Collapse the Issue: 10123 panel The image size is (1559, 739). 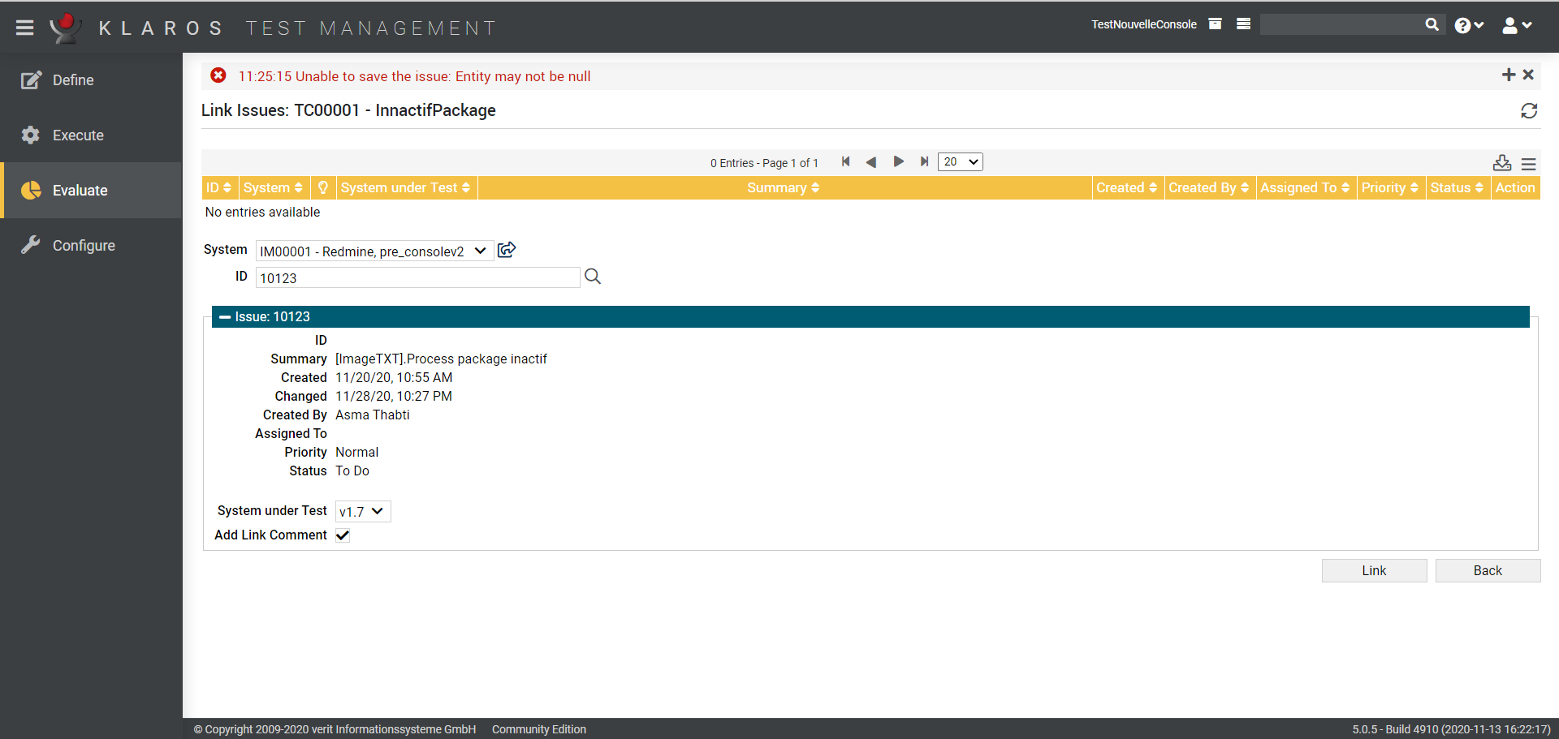(x=225, y=317)
